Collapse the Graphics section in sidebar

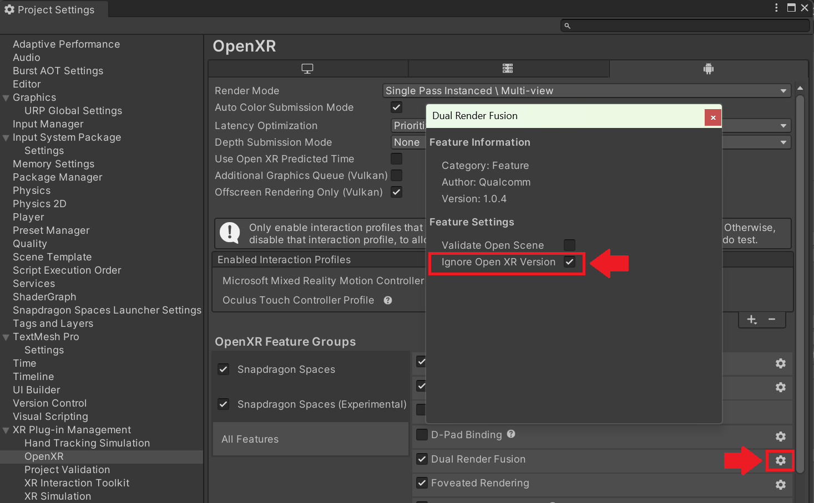[x=6, y=98]
